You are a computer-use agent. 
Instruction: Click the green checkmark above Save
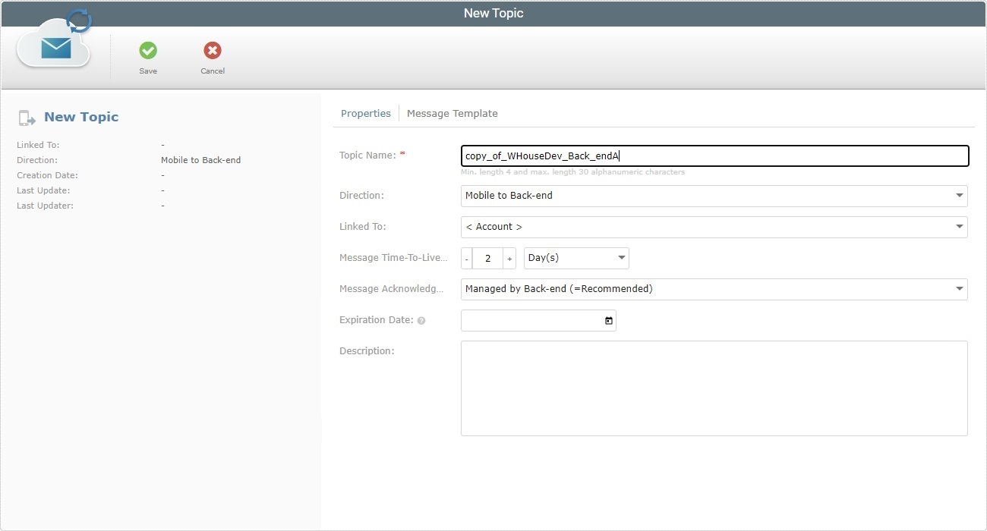coord(147,52)
